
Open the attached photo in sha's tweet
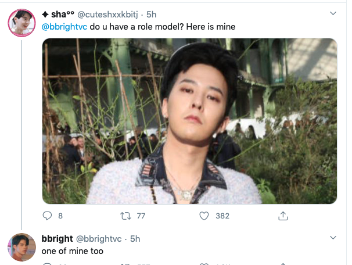[190, 121]
